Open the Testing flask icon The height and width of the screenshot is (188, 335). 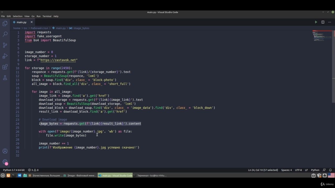point(5,78)
